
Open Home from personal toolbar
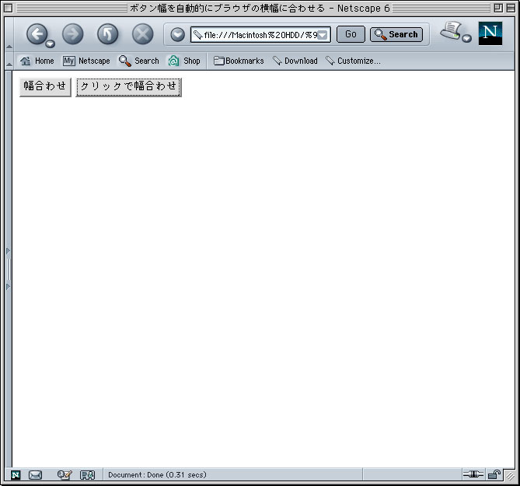click(37, 61)
